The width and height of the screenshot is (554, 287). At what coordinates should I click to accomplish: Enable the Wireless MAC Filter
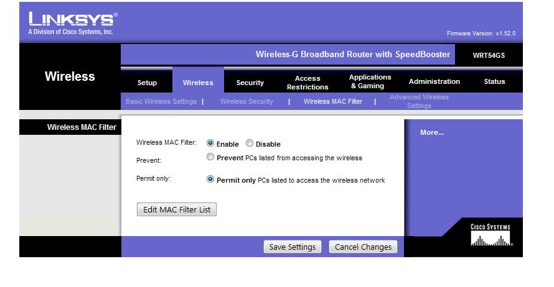click(210, 143)
